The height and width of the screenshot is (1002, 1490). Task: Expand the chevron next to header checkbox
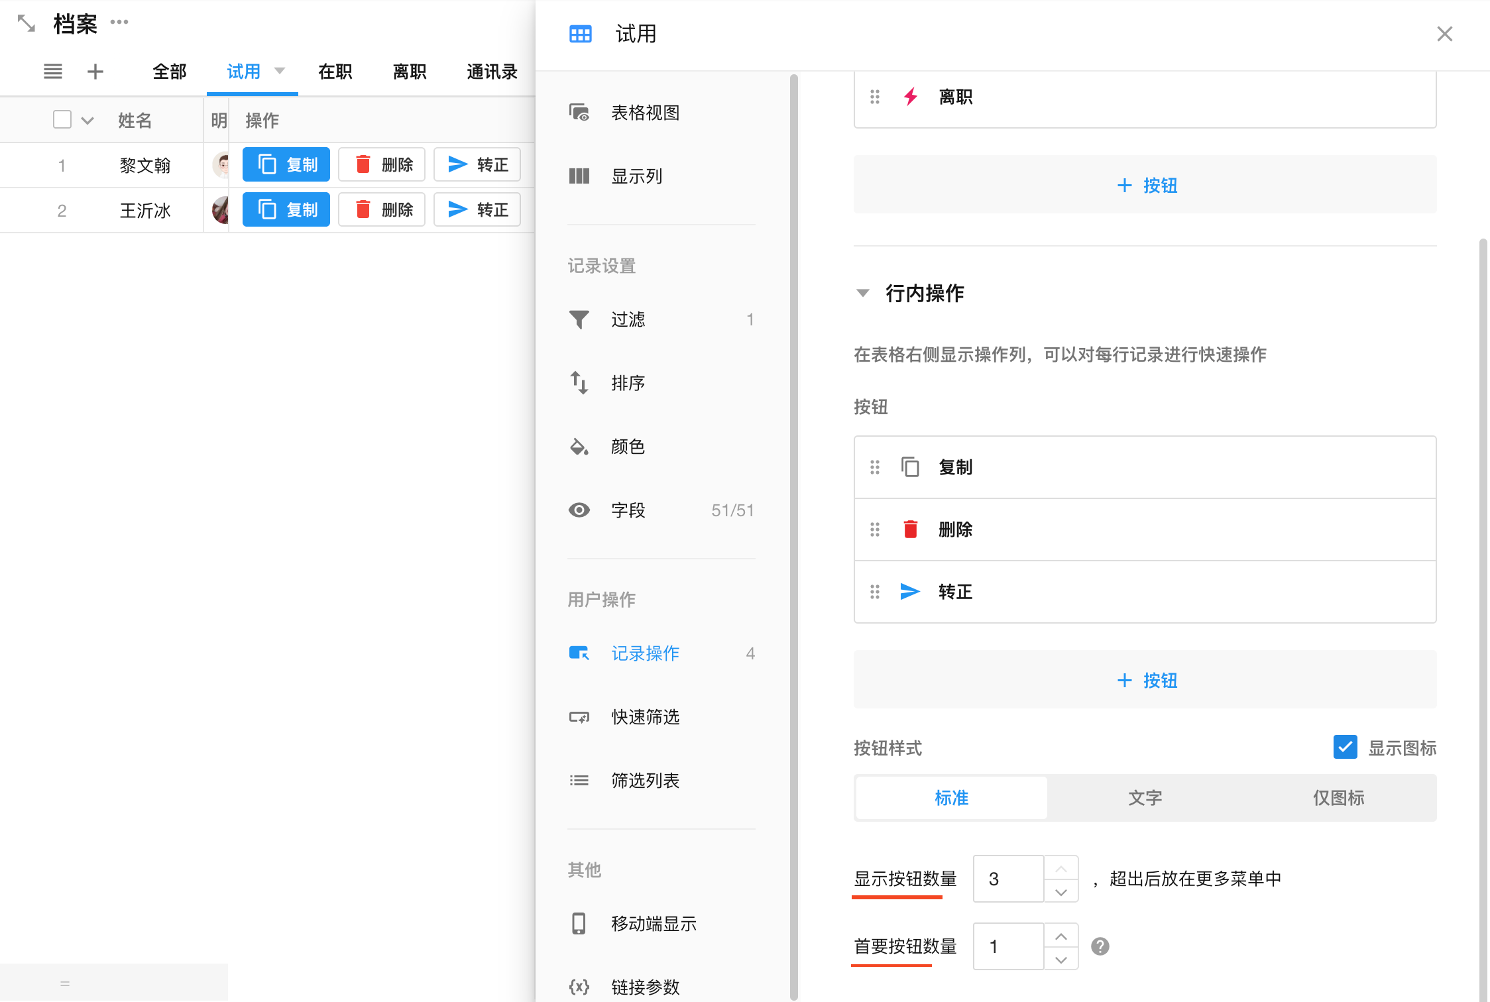(87, 121)
